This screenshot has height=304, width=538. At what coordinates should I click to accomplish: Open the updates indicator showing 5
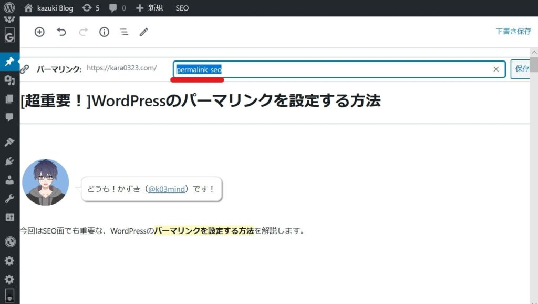click(x=91, y=8)
